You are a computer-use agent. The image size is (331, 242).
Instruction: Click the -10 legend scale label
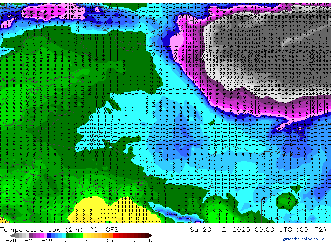[47, 240]
